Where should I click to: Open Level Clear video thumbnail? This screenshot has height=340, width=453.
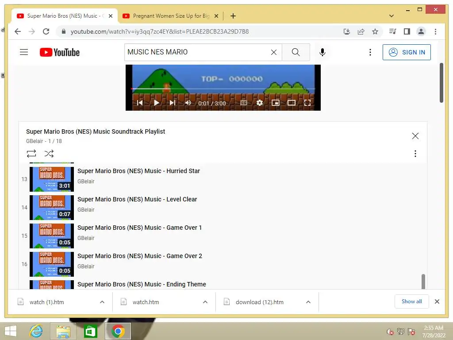(x=52, y=207)
